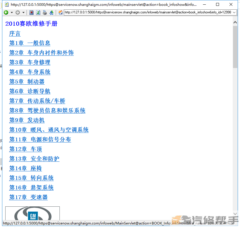Click the scrollbar down arrow
240x228 pixels.
(235, 214)
